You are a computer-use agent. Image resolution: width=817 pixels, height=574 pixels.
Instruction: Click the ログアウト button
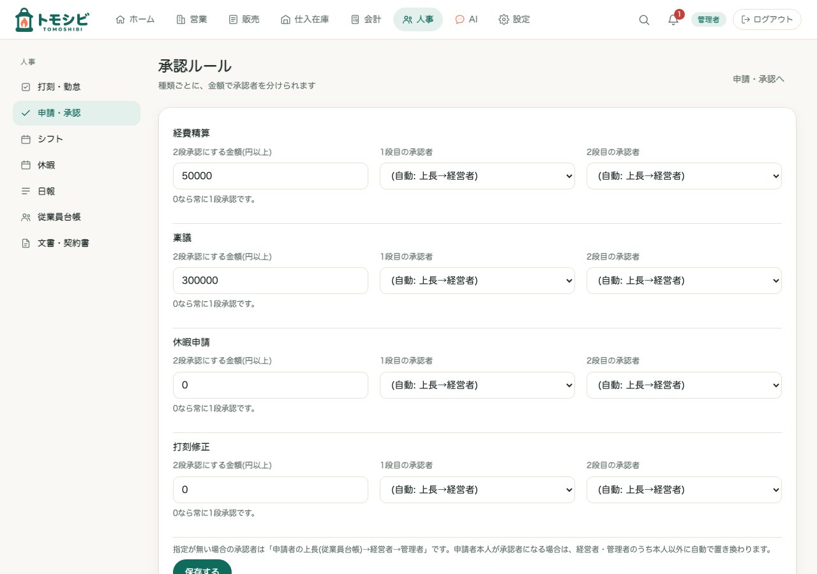click(767, 20)
